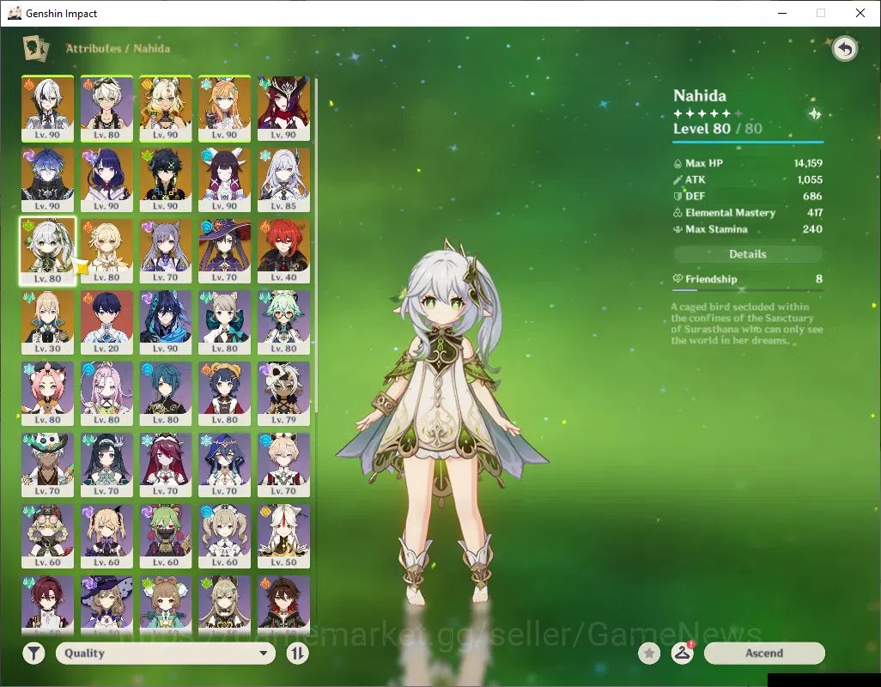
Task: Open the character archive card icon
Action: pos(35,48)
